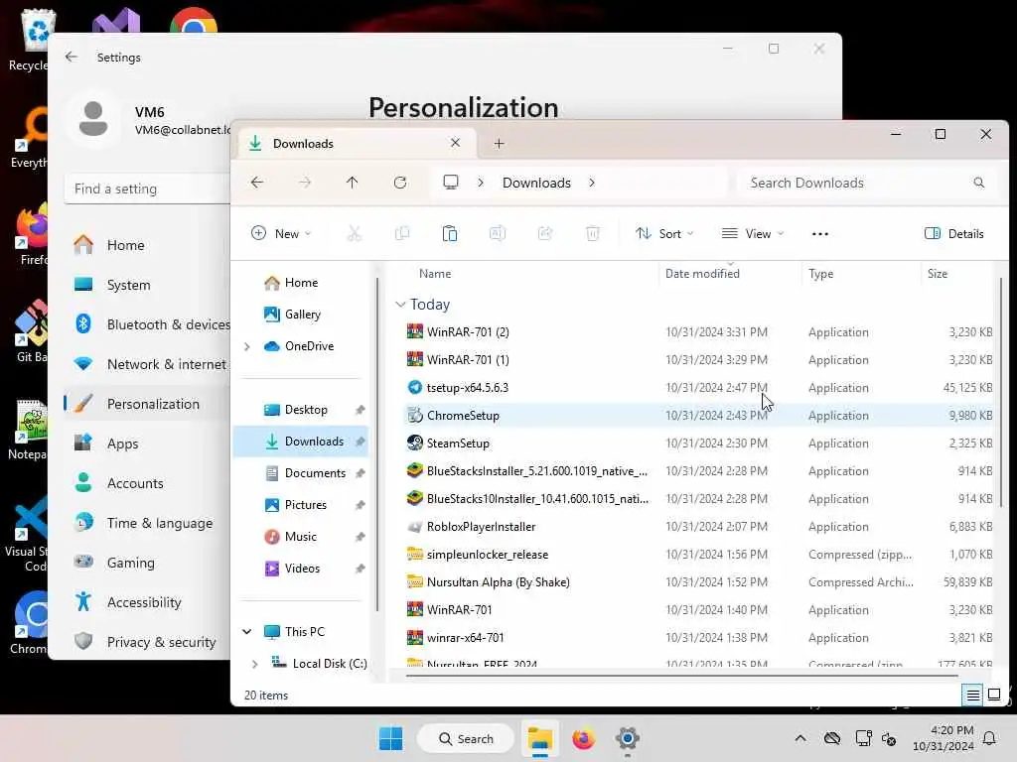This screenshot has width=1017, height=762.
Task: Open Apps in Settings sidebar
Action: pos(147,444)
